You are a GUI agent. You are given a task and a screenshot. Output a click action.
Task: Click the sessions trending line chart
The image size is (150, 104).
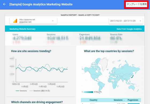[x=42, y=70]
